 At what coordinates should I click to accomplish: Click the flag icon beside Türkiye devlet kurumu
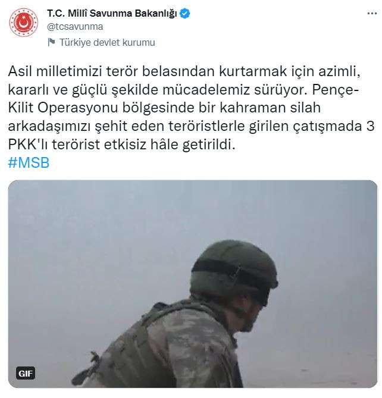(x=51, y=42)
